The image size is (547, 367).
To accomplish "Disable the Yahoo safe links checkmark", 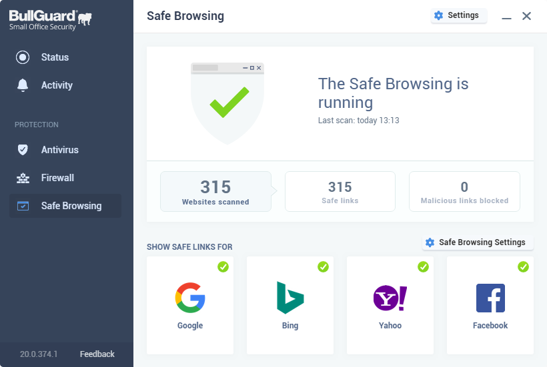I will (x=423, y=266).
